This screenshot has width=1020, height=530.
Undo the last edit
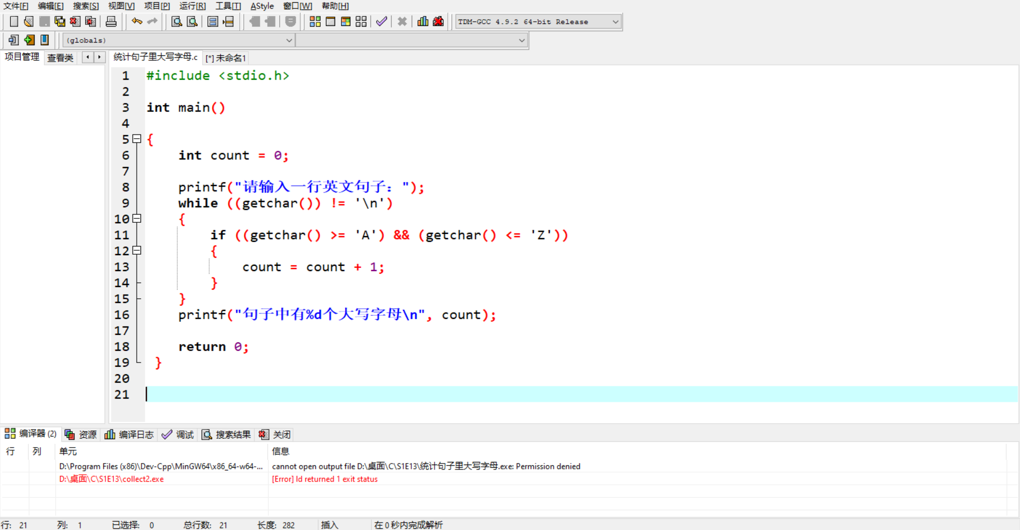[x=137, y=21]
